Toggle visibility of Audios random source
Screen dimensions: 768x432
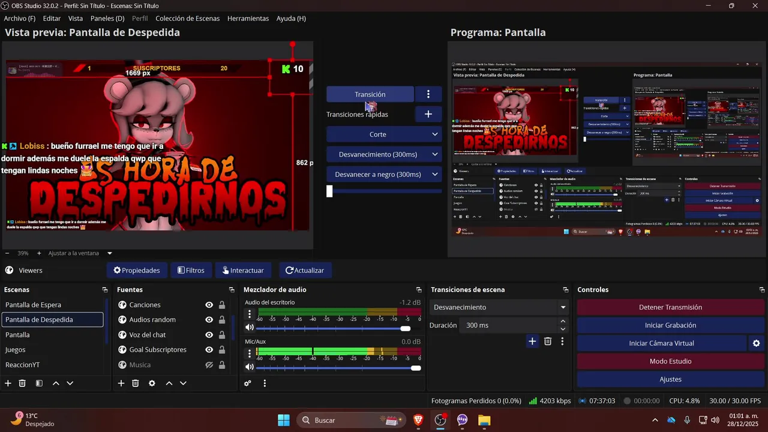(x=209, y=320)
